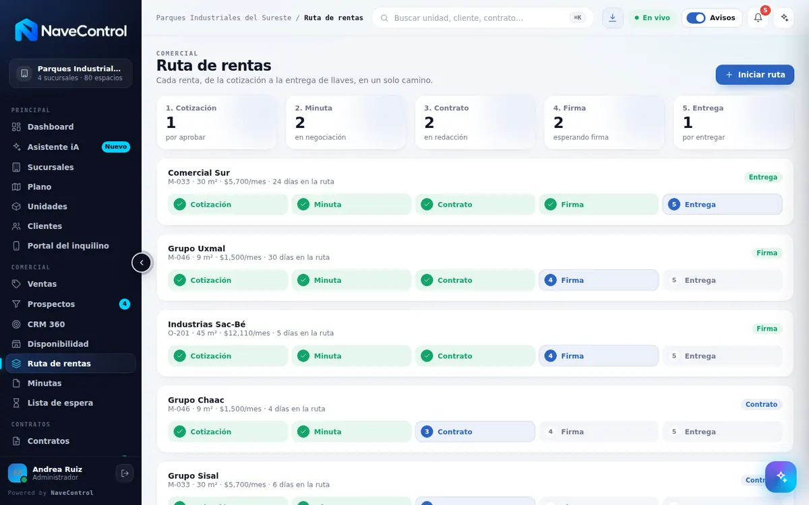The height and width of the screenshot is (505, 809).
Task: Click the NaveControl logo icon
Action: click(26, 30)
